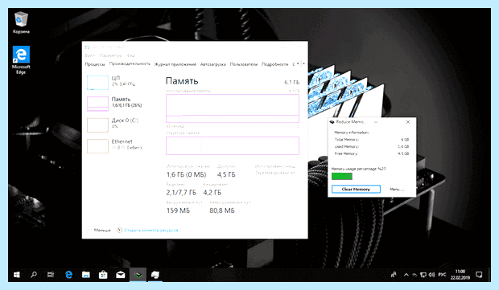Click green memory usage progress bar
The height and width of the screenshot is (290, 499).
(x=342, y=176)
